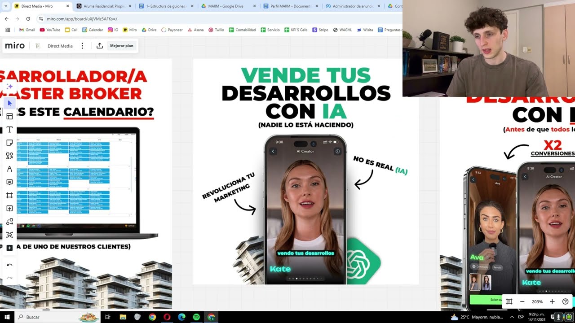Select the Frame tool
This screenshot has width=575, height=323.
click(x=9, y=195)
